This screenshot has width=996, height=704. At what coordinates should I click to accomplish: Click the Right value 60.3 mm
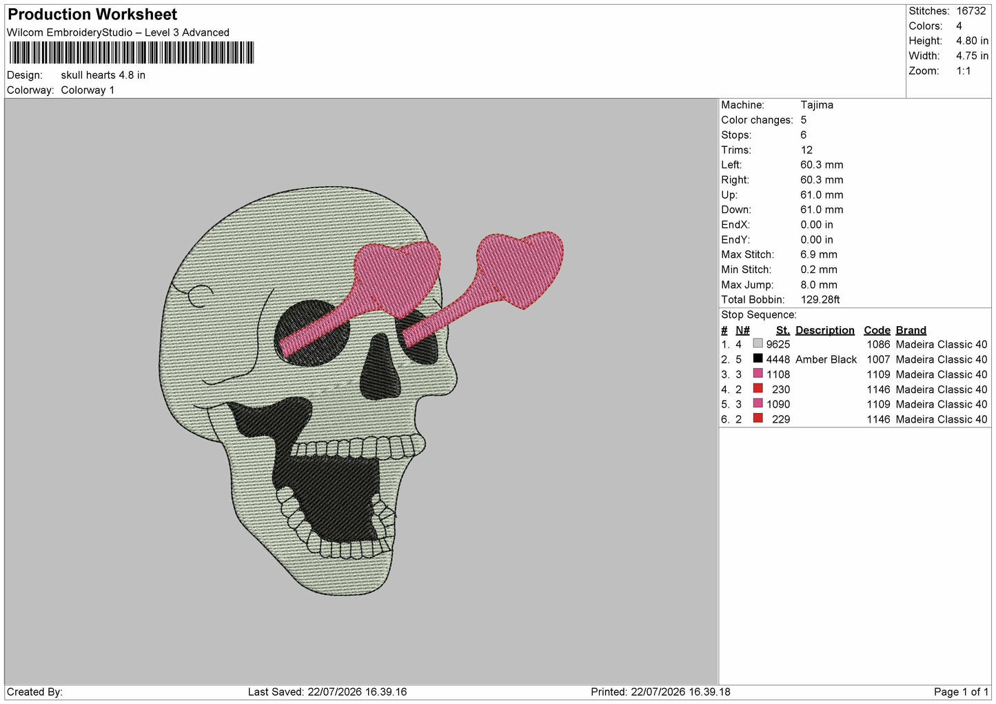[822, 180]
